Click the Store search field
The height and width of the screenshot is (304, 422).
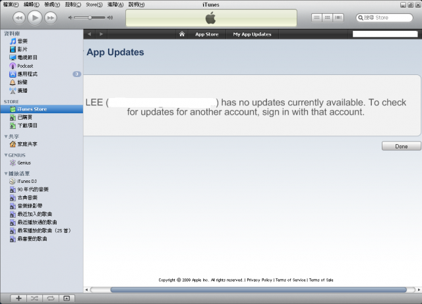384,18
